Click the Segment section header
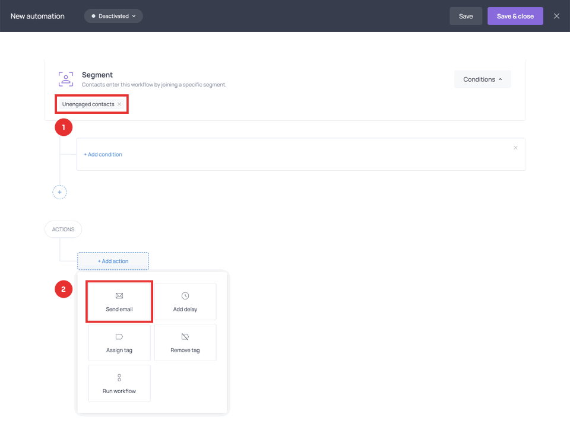 [x=97, y=75]
